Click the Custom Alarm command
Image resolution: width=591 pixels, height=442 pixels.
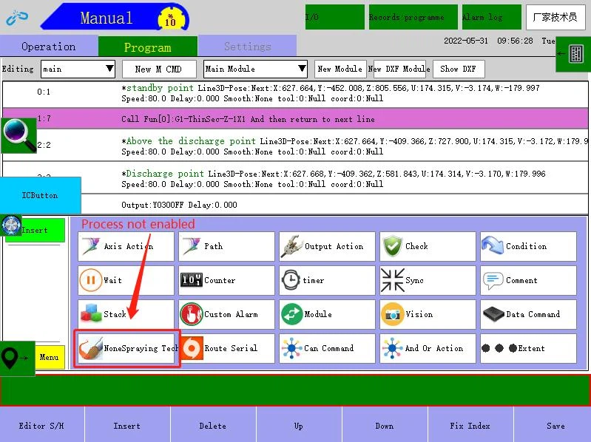(226, 314)
